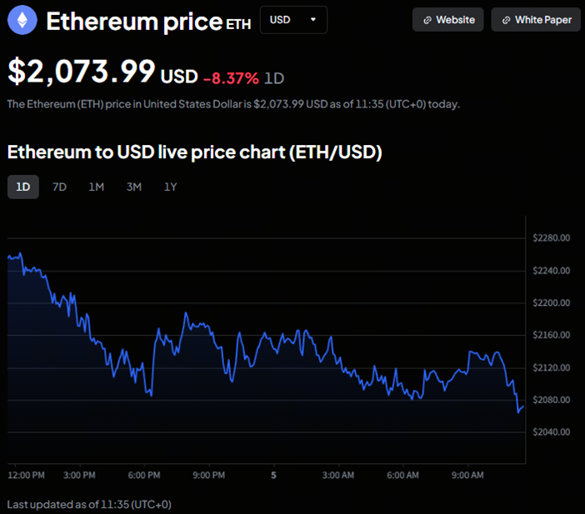Image resolution: width=585 pixels, height=514 pixels.
Task: Click the 12:00 PM time axis label
Action: click(x=27, y=475)
